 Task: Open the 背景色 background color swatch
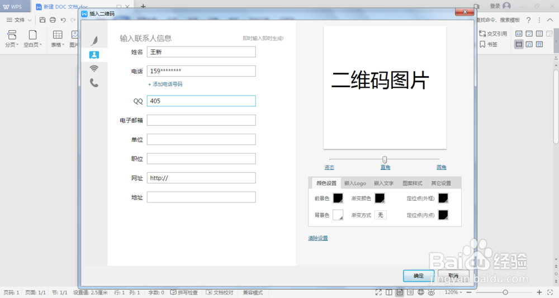338,215
